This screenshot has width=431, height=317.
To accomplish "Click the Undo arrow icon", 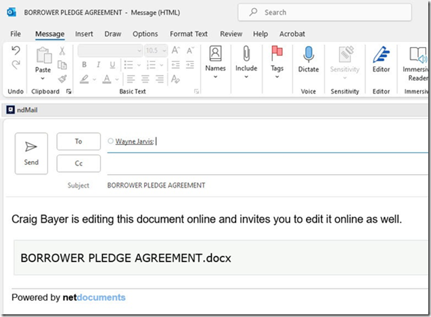I will [x=16, y=50].
